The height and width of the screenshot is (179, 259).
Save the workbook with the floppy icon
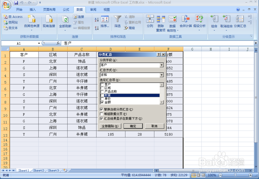[x=16, y=3]
